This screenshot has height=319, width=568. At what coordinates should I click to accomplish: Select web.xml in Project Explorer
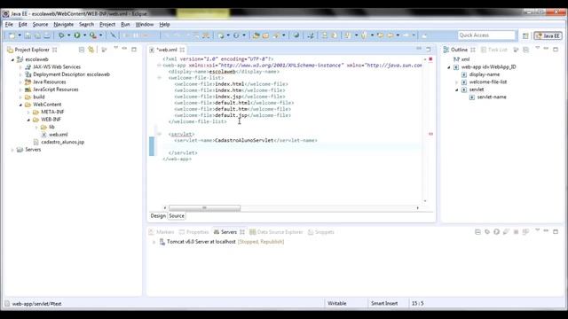pyautogui.click(x=59, y=135)
